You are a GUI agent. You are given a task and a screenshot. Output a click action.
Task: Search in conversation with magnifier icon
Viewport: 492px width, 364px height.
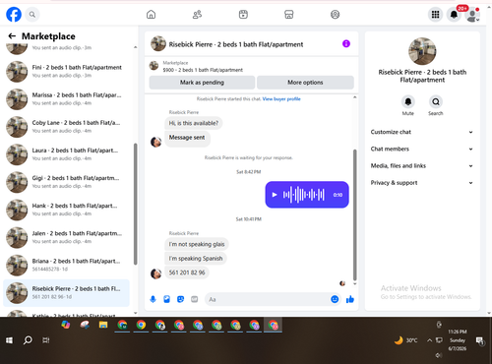(436, 101)
